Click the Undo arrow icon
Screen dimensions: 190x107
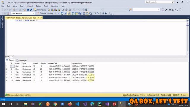(74, 10)
